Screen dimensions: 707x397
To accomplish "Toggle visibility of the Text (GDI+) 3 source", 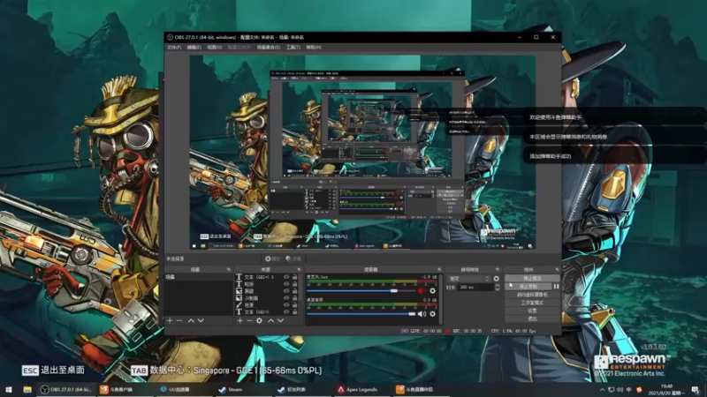I will (286, 277).
